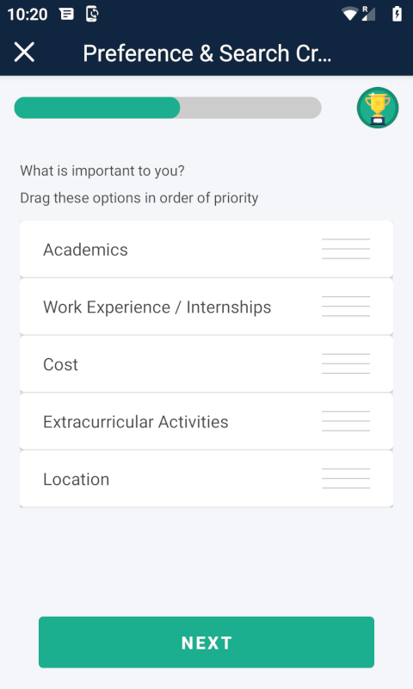Select Work Experience / Internships option
This screenshot has width=413, height=689.
(206, 307)
